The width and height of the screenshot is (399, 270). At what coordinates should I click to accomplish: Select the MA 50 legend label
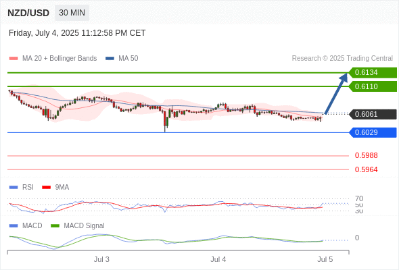pyautogui.click(x=128, y=59)
